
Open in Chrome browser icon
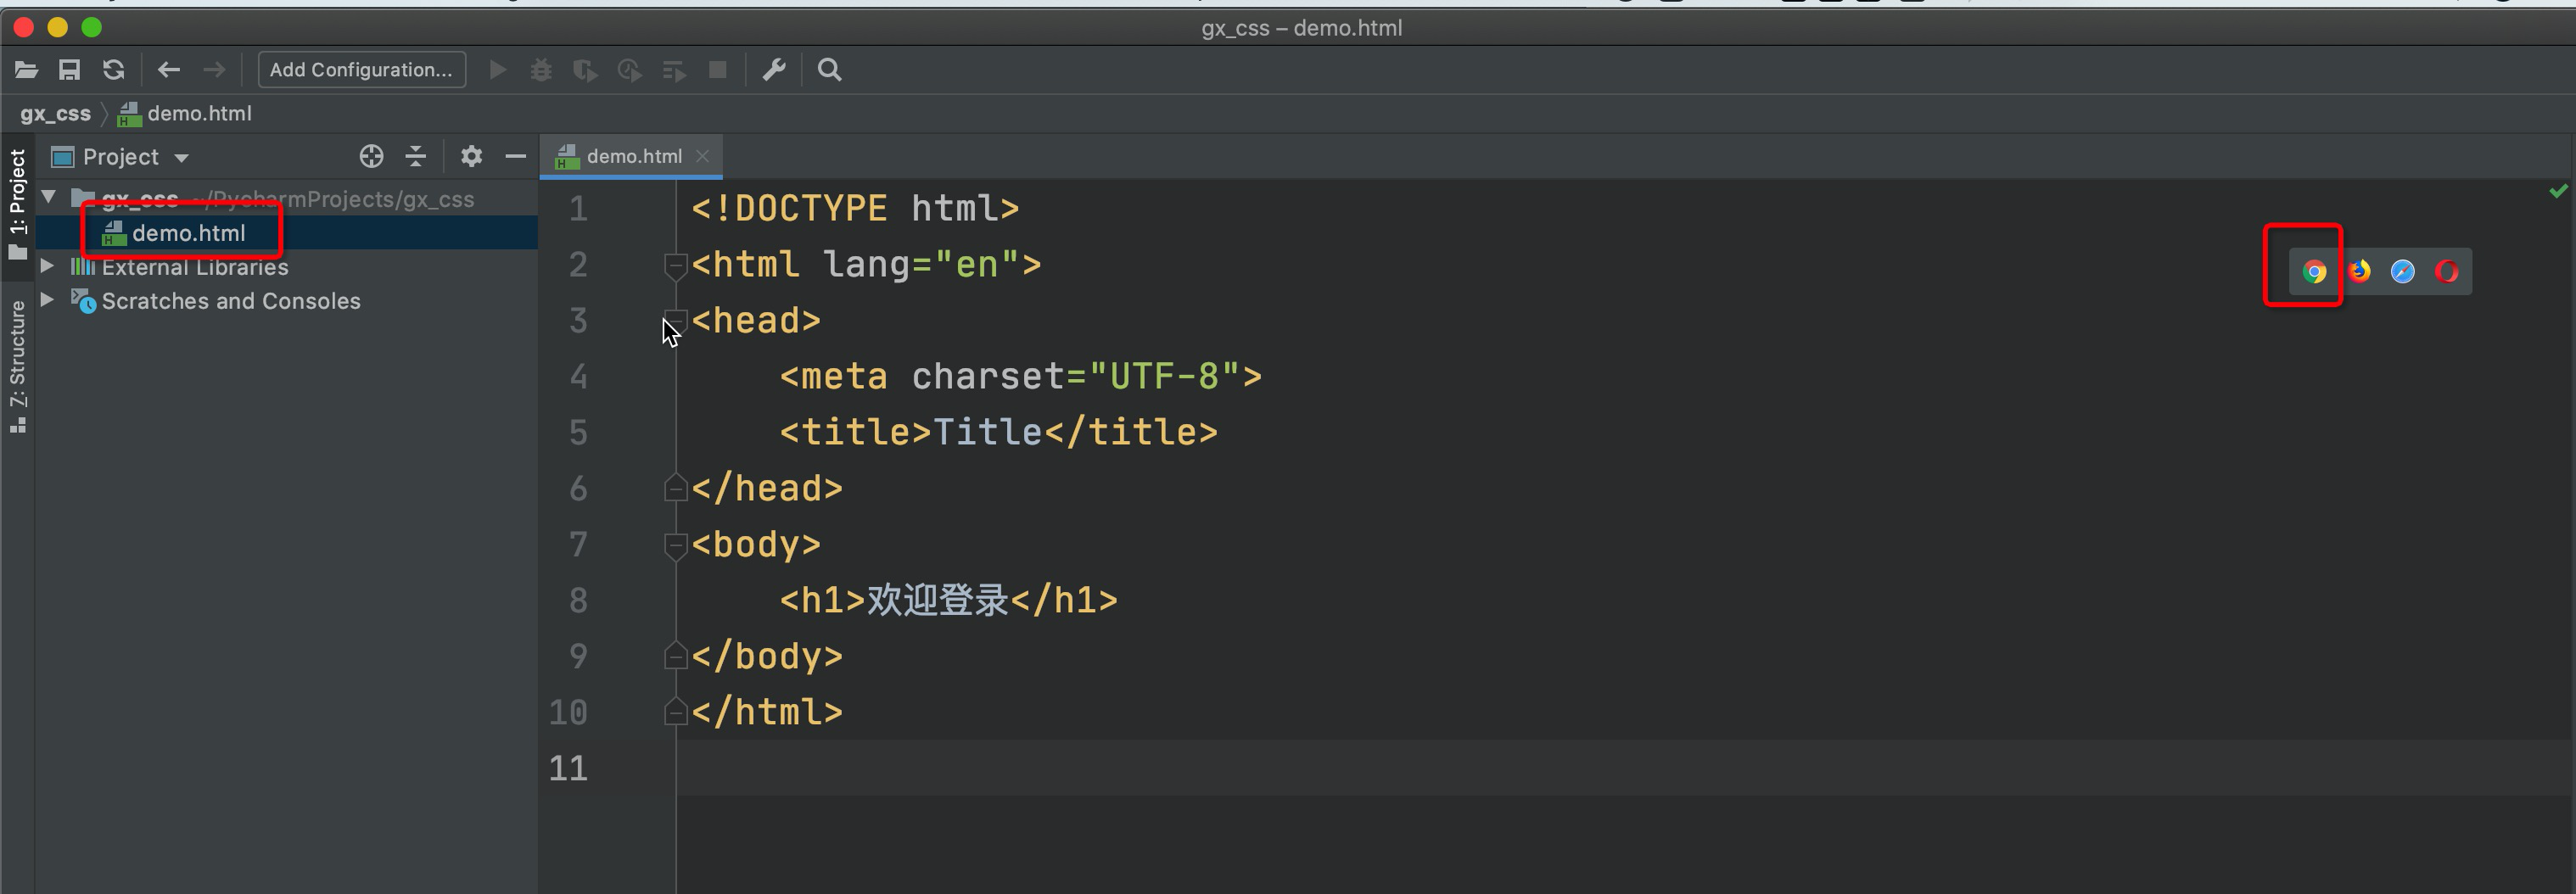pos(2313,272)
